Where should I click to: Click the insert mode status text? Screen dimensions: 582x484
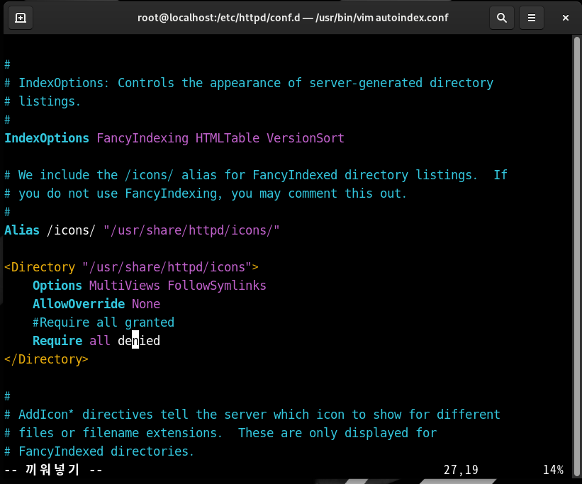tap(53, 470)
